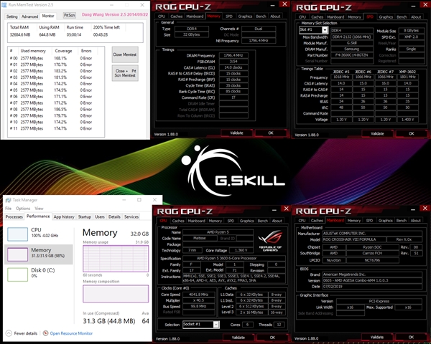Click the PrtScn button in MemTest

click(70, 14)
